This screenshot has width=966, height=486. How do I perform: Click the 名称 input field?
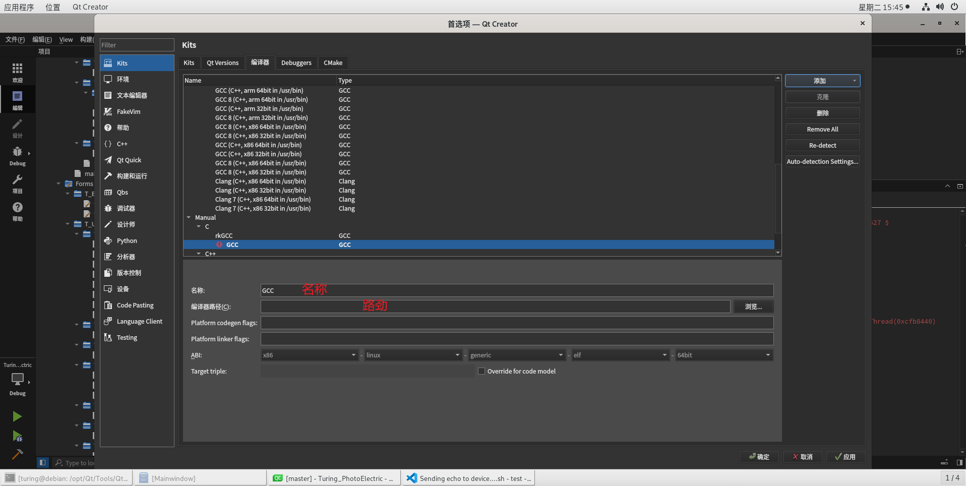click(517, 290)
